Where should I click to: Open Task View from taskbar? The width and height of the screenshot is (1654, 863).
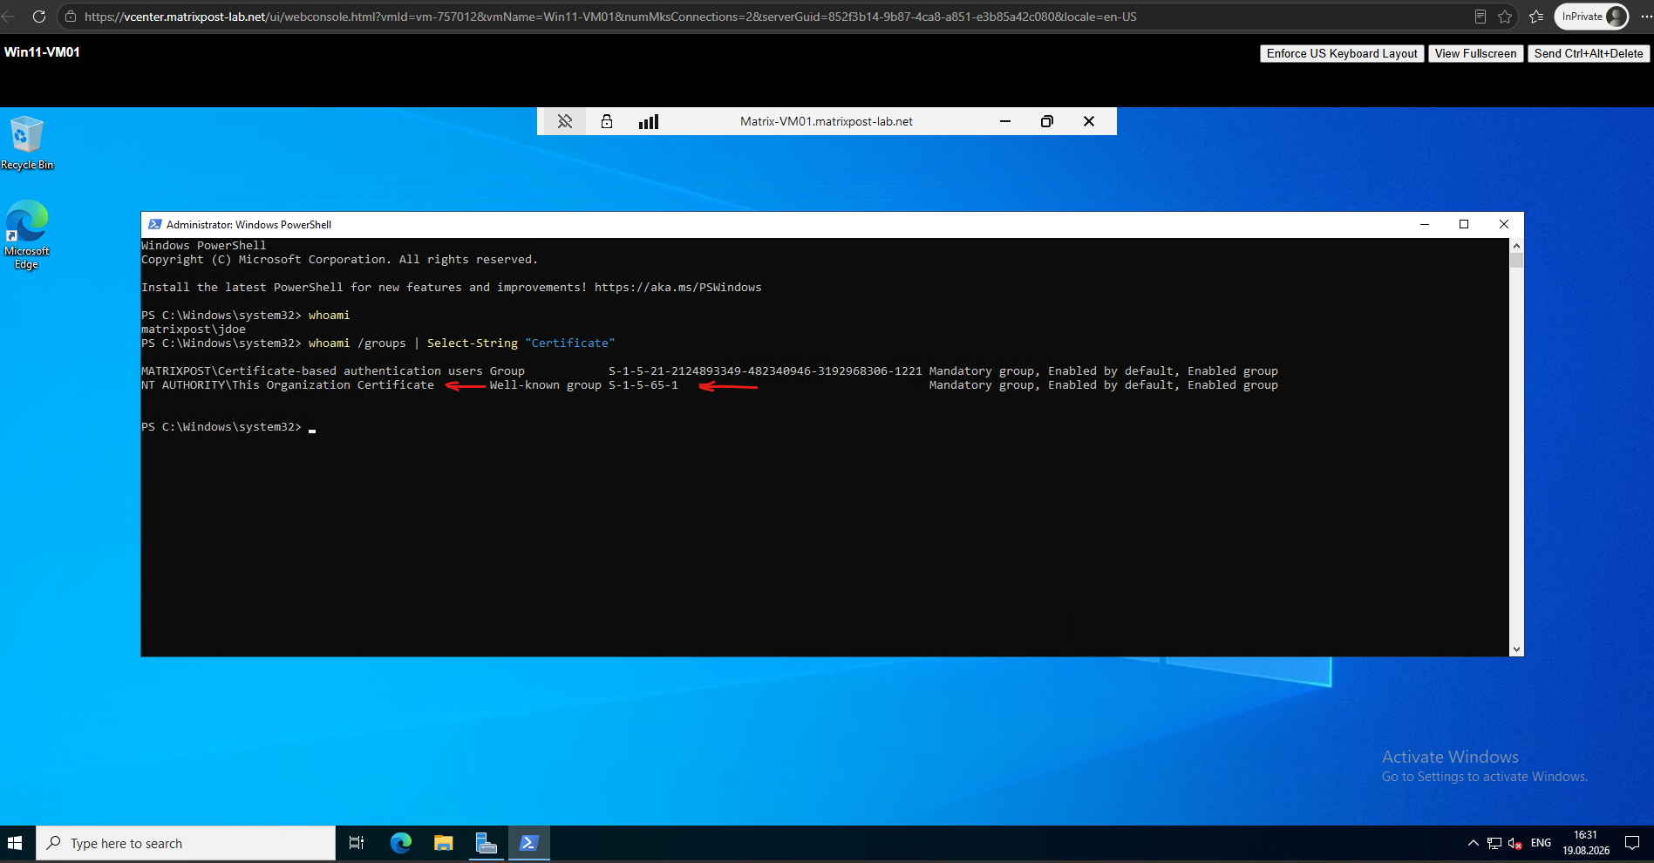(357, 843)
